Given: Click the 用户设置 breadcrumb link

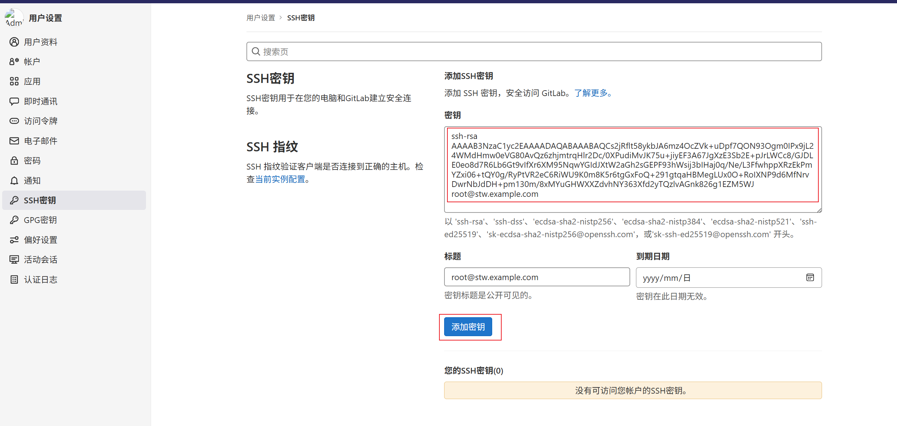Looking at the screenshot, I should click(261, 18).
